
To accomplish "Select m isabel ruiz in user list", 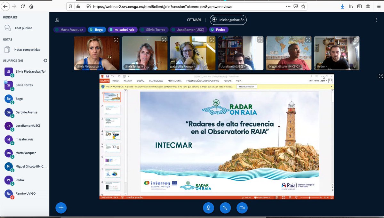I will tap(25, 139).
